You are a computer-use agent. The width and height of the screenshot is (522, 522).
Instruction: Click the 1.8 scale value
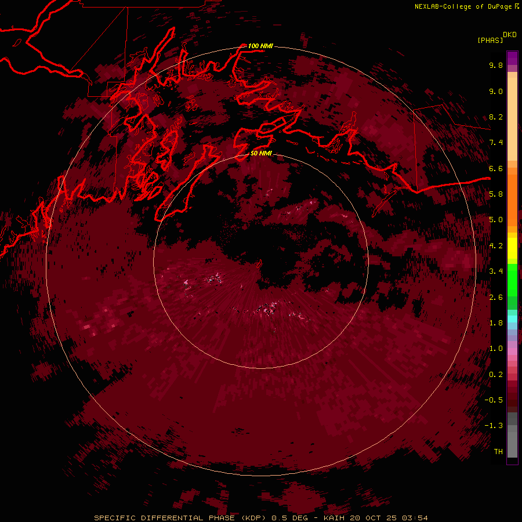pos(496,323)
